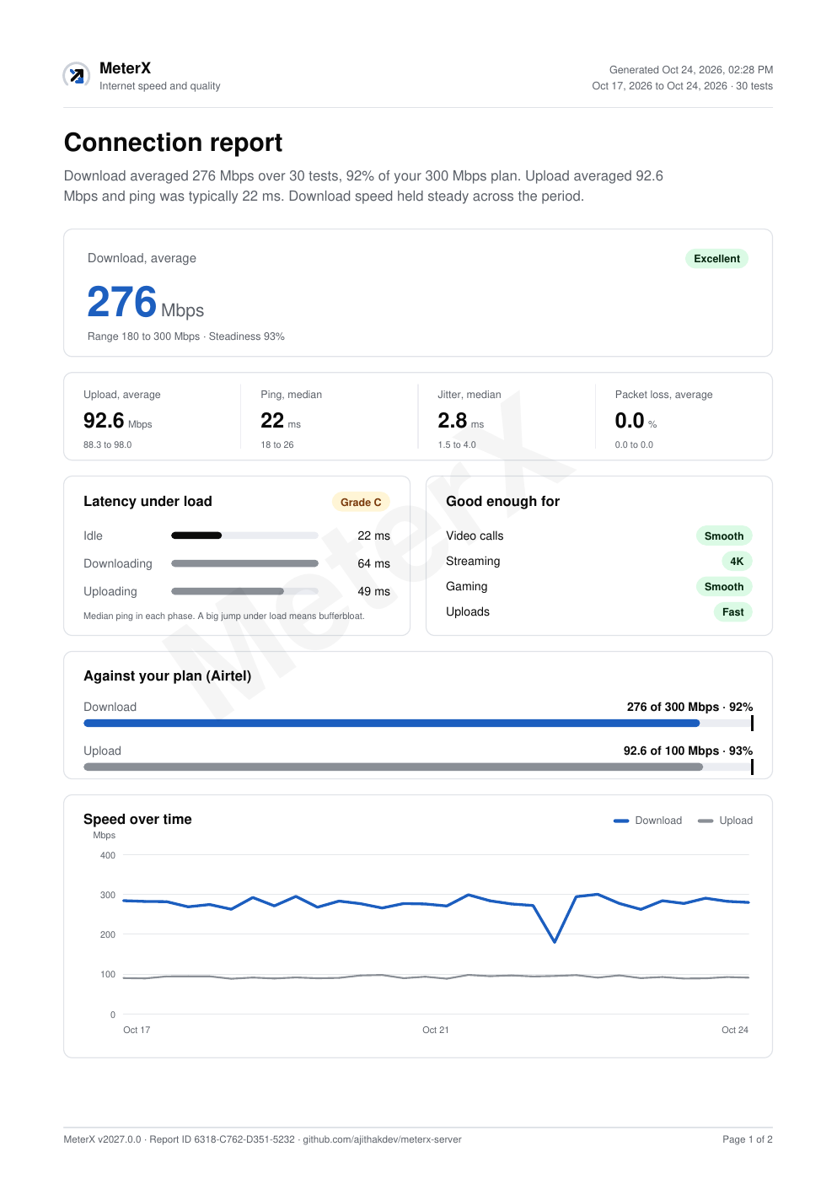The image size is (837, 1184).
Task: Click the Grade C latency badge
Action: [x=361, y=503]
